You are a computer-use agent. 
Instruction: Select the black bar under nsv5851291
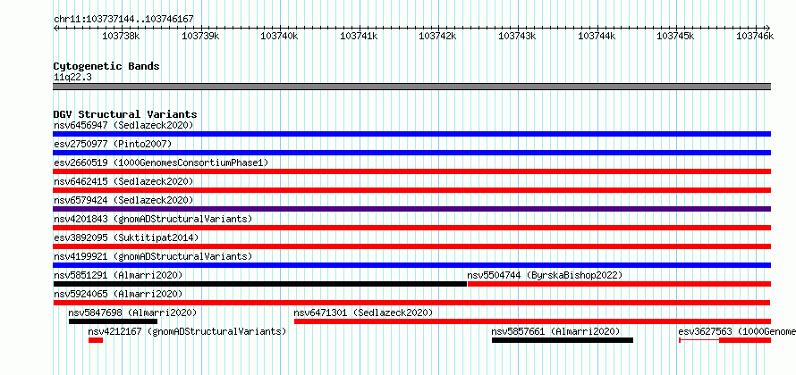pyautogui.click(x=260, y=284)
